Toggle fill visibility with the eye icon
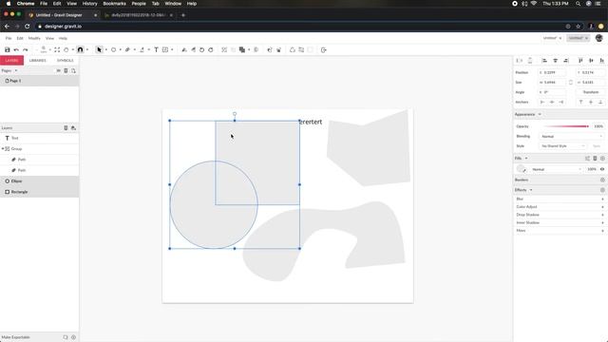608x342 pixels. [x=602, y=169]
